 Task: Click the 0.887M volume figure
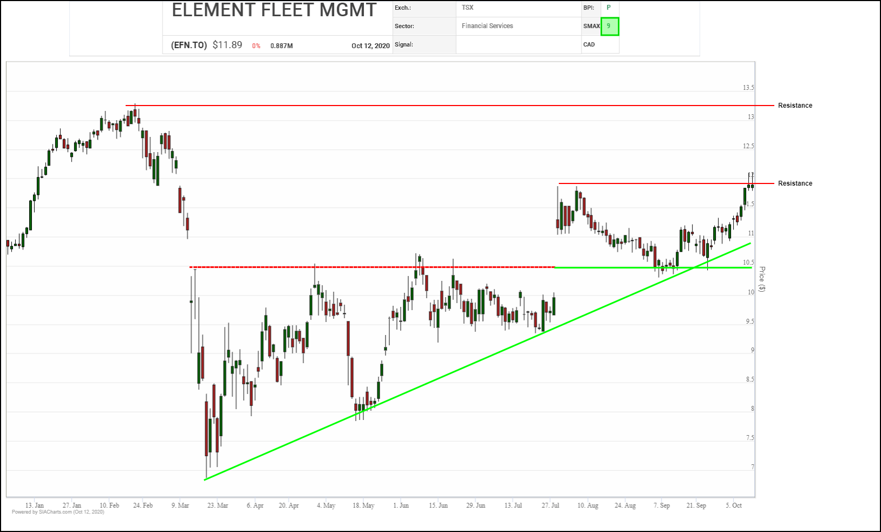click(282, 46)
